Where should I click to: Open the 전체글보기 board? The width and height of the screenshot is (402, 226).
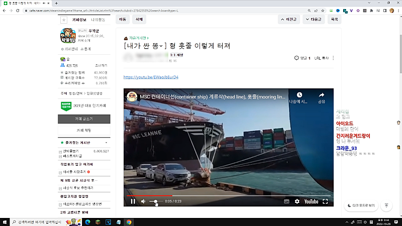[71, 151]
